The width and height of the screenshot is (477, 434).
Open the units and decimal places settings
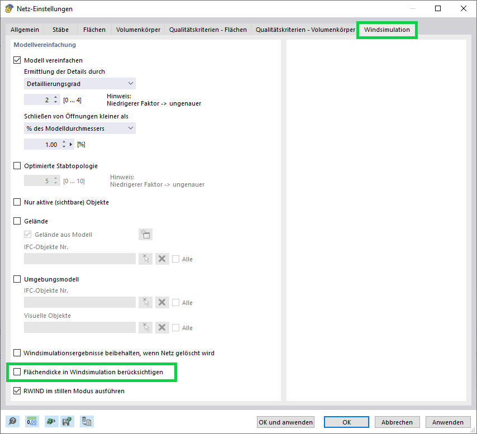pos(32,422)
